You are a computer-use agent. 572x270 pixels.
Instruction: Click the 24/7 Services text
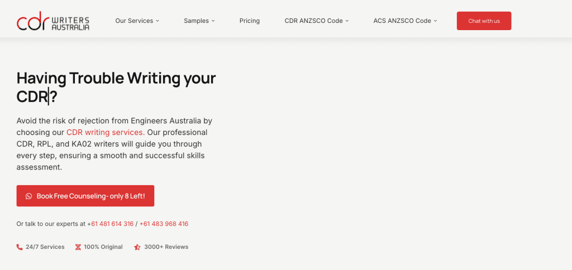[x=45, y=247]
